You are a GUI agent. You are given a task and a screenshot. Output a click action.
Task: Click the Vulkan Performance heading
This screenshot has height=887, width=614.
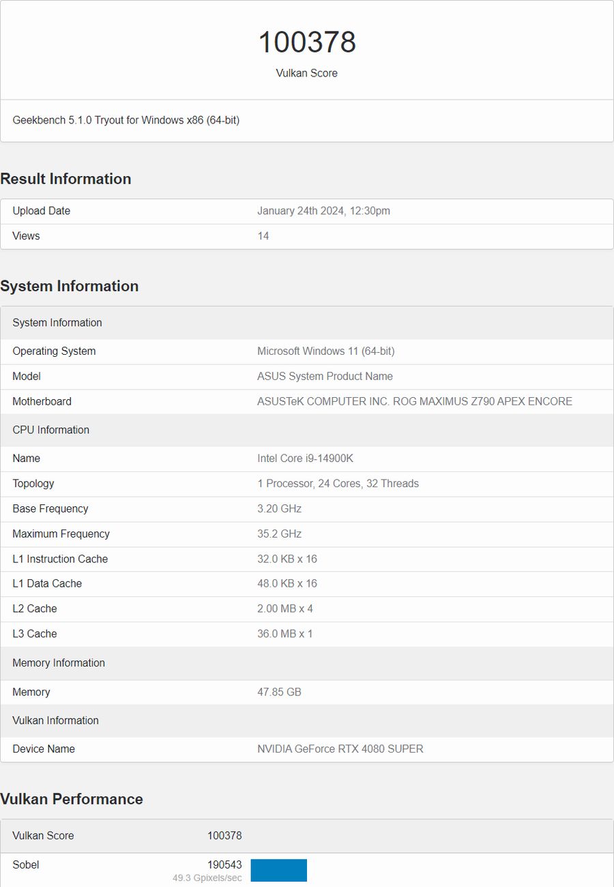[72, 799]
